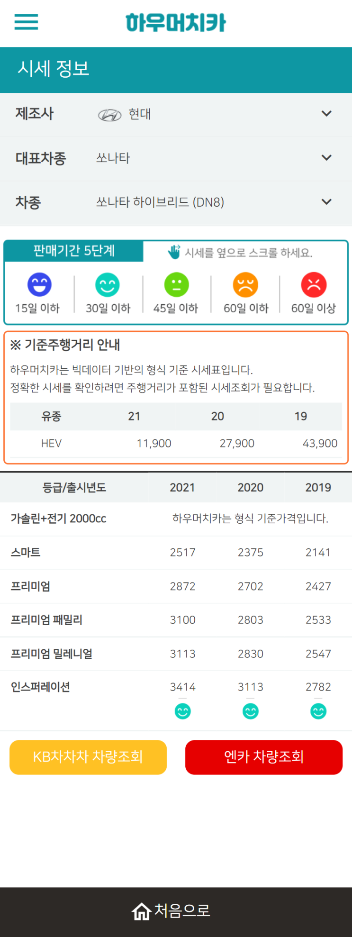The height and width of the screenshot is (937, 352).
Task: Open the KB차차차 차량조회 button
Action: (x=88, y=757)
